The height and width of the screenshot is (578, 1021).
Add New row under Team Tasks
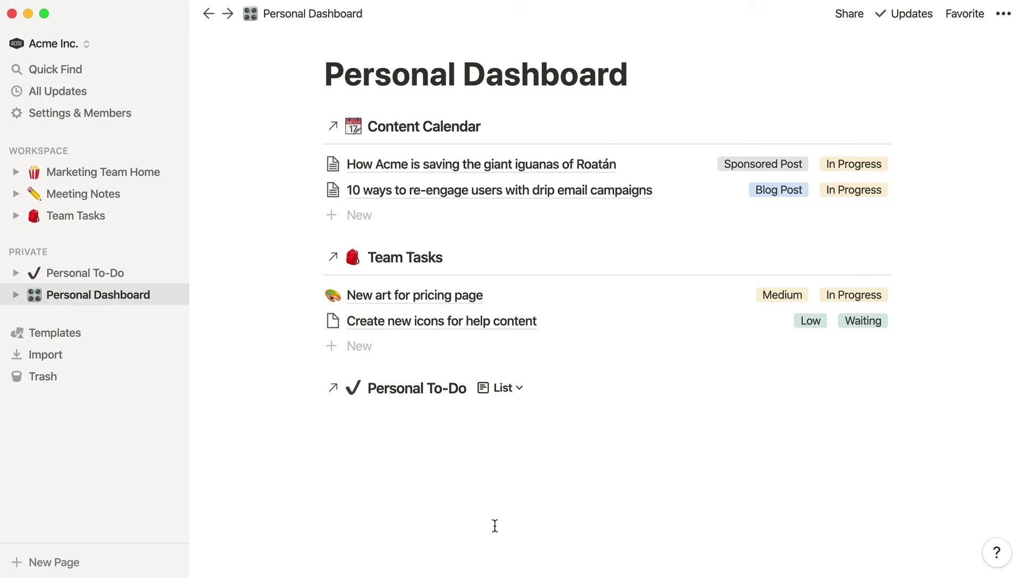[359, 346]
